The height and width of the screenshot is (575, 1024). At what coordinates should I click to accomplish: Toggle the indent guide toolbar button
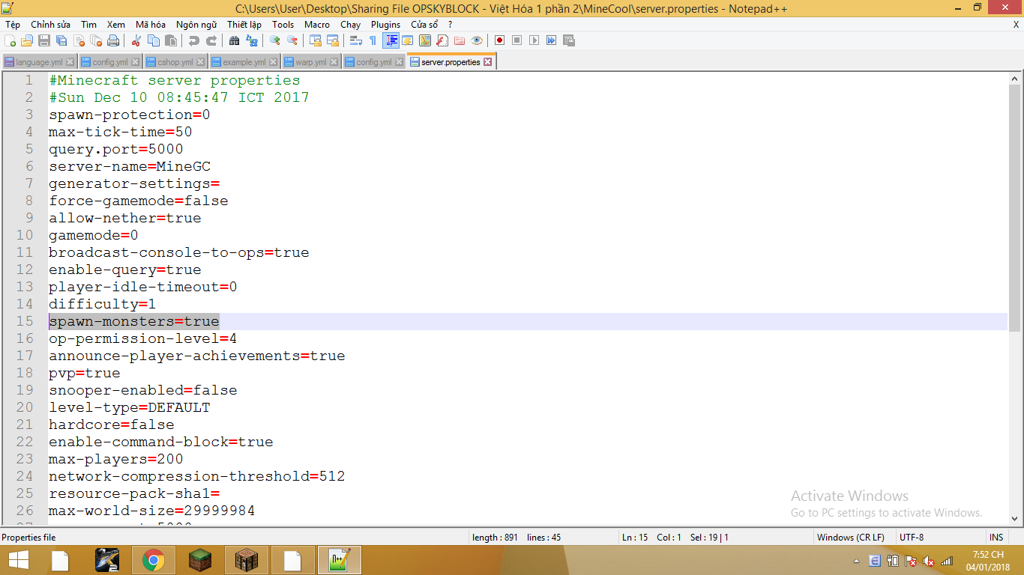click(391, 40)
